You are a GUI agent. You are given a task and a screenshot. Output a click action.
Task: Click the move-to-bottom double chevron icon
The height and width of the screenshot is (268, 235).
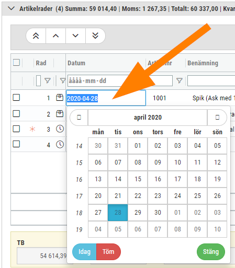95,36
